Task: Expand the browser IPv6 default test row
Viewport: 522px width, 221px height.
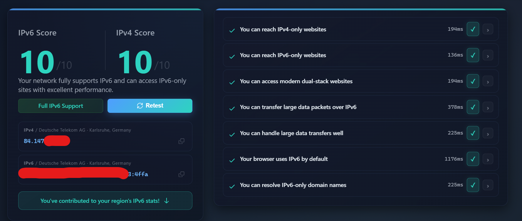Action: point(488,159)
